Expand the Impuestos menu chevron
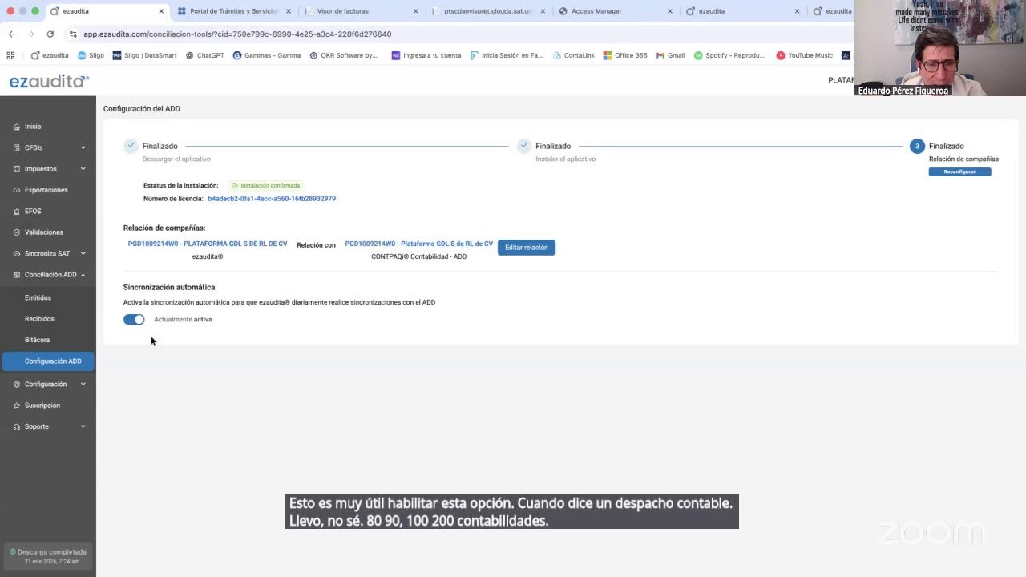This screenshot has height=577, width=1026. click(x=83, y=169)
